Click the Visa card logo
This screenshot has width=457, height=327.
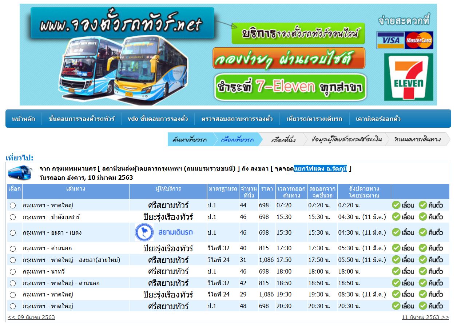[390, 40]
